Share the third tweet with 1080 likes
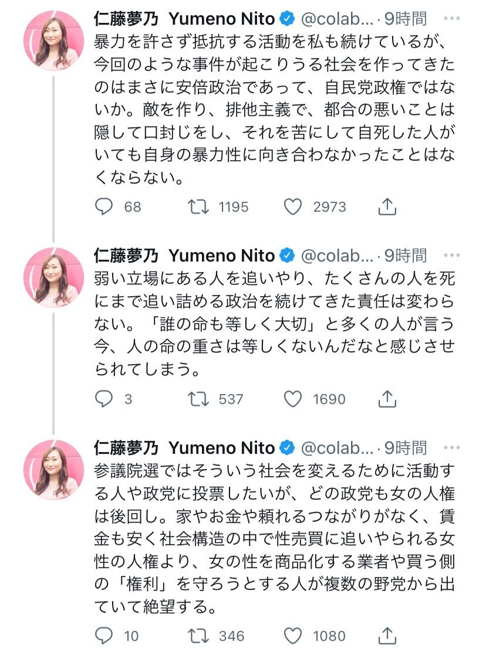Image resolution: width=486 pixels, height=652 pixels. (x=387, y=636)
